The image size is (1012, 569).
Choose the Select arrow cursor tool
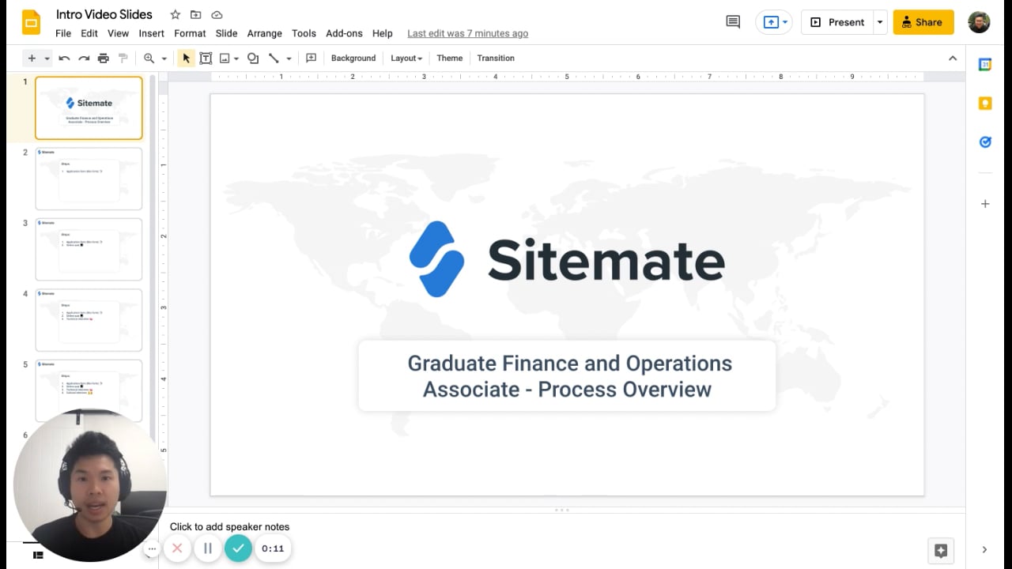[187, 58]
